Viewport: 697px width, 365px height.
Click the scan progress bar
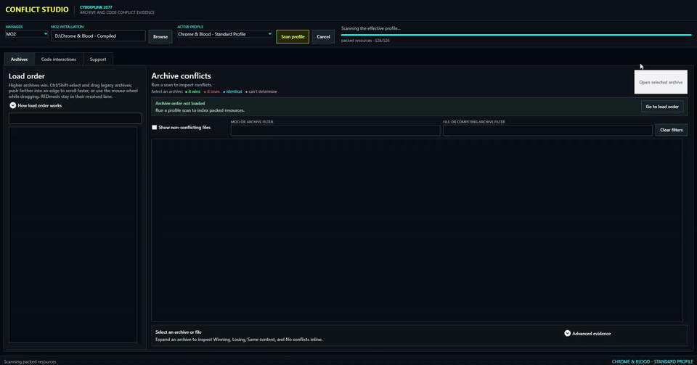coord(516,35)
